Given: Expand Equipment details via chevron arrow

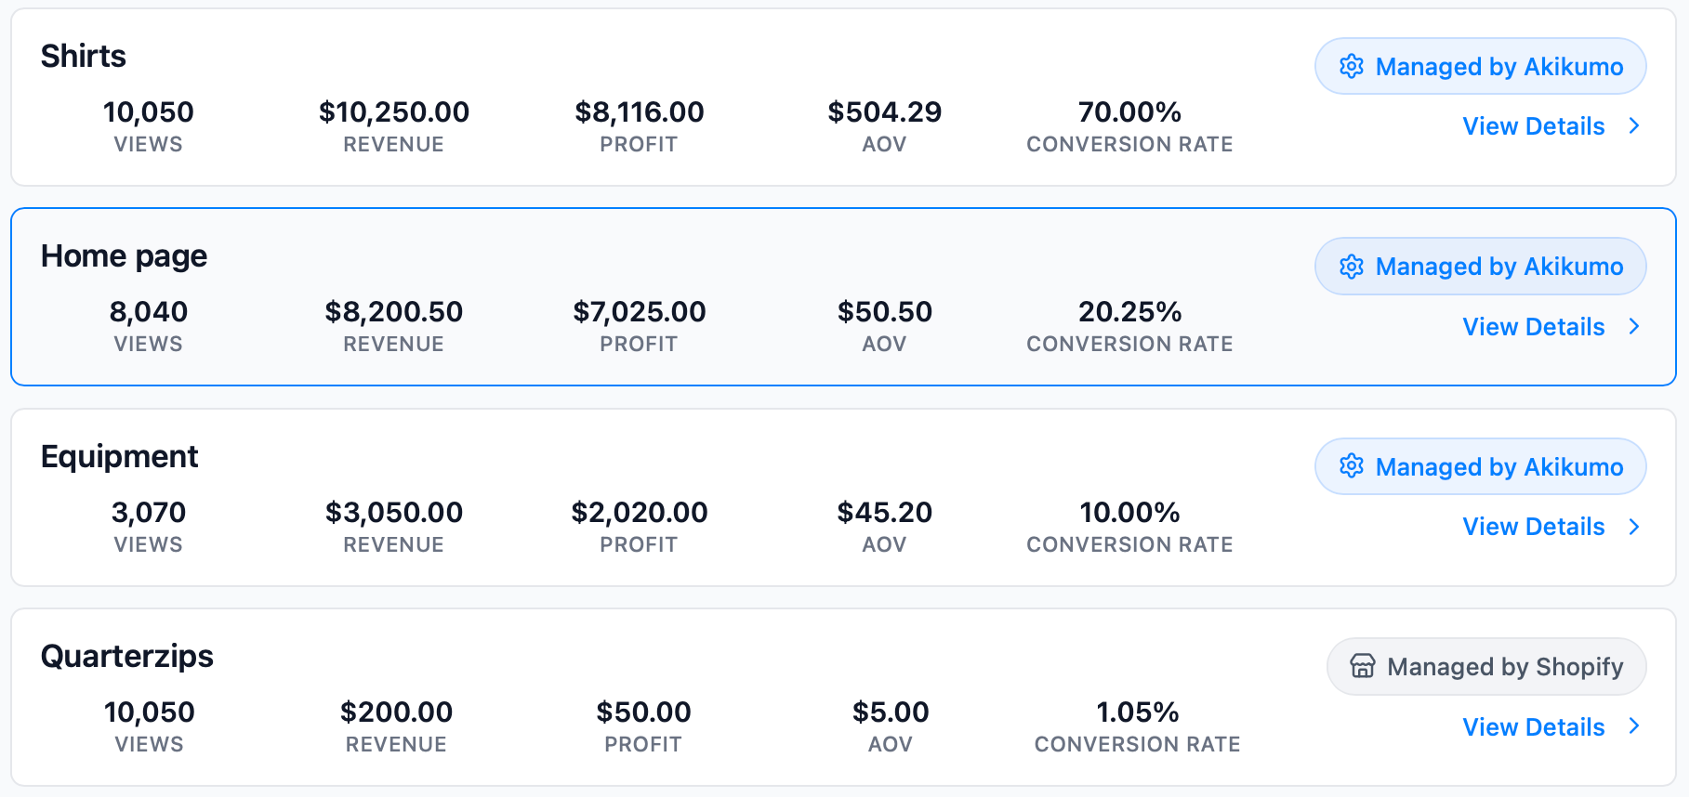Looking at the screenshot, I should click(x=1634, y=527).
